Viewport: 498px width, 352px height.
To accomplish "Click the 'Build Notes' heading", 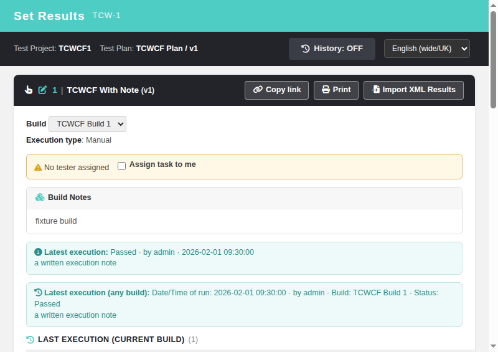I will tap(70, 197).
